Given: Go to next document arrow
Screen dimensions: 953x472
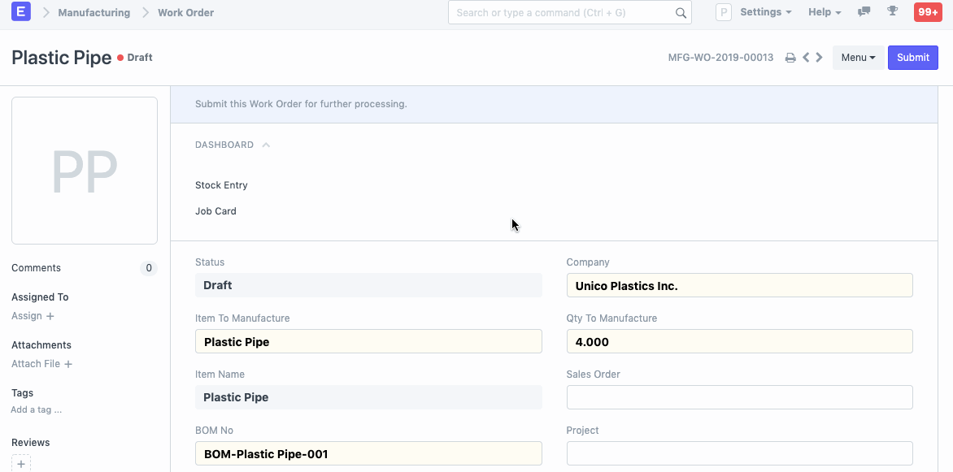Looking at the screenshot, I should tap(819, 58).
